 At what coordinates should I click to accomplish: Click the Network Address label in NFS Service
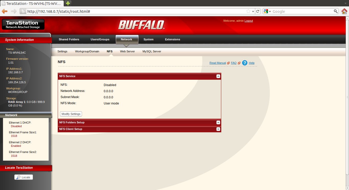[73, 91]
